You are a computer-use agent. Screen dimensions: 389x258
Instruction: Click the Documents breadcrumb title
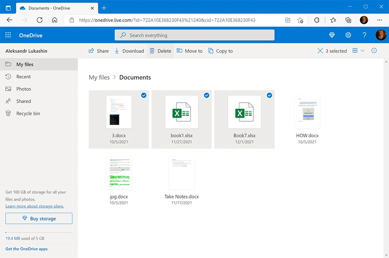pos(135,78)
